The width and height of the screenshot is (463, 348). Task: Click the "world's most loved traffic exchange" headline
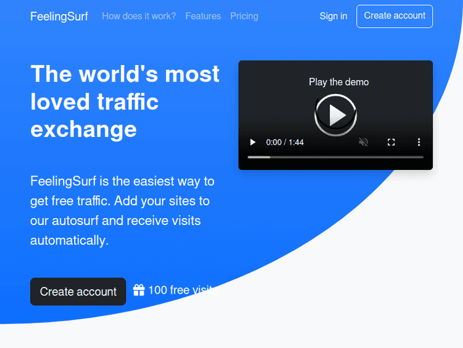[125, 101]
